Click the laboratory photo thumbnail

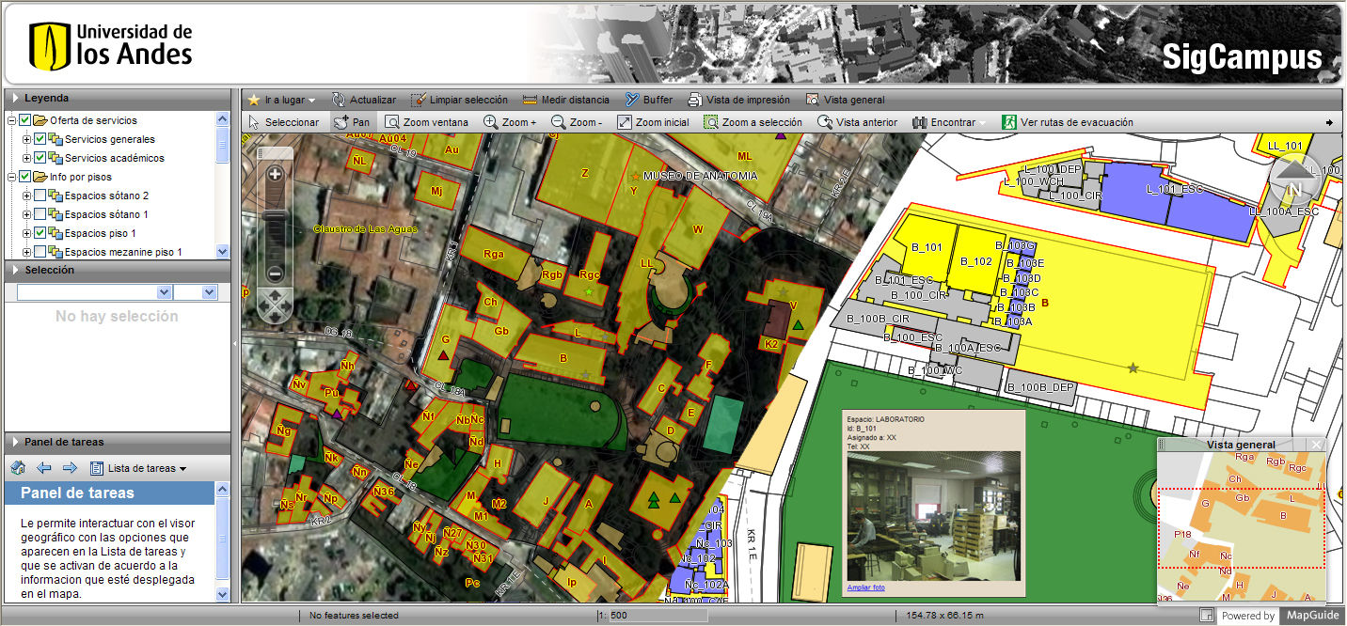click(x=933, y=516)
